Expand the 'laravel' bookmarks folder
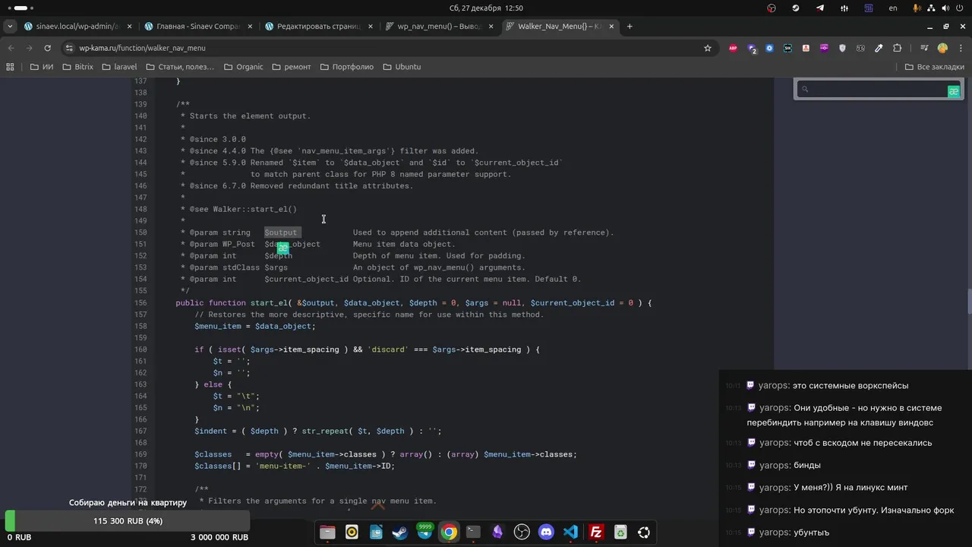The width and height of the screenshot is (972, 547). point(119,67)
